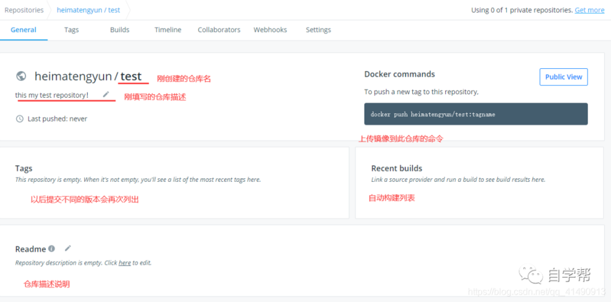
Task: Open the Builds tab
Action: (120, 30)
